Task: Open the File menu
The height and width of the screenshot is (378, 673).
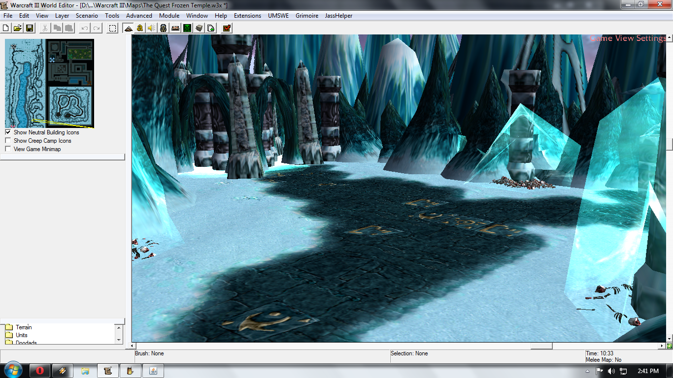Action: tap(8, 16)
